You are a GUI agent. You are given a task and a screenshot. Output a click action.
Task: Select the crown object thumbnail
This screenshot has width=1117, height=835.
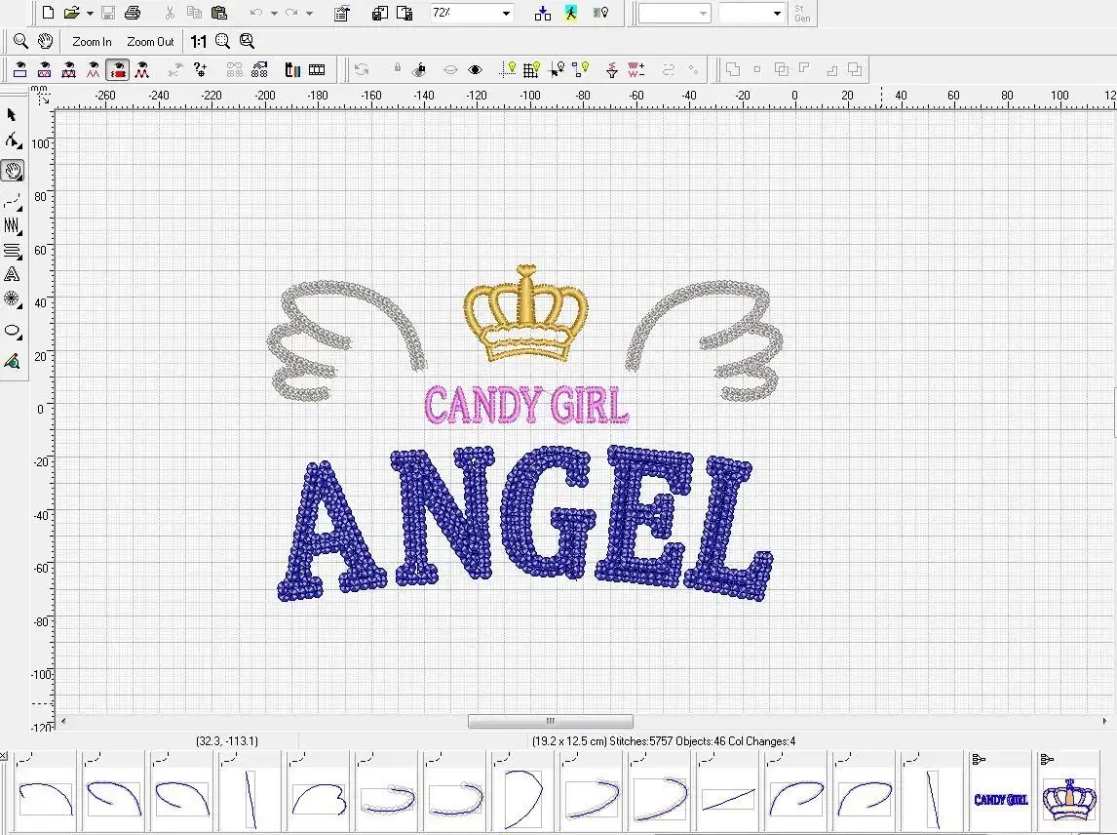[x=1069, y=799]
